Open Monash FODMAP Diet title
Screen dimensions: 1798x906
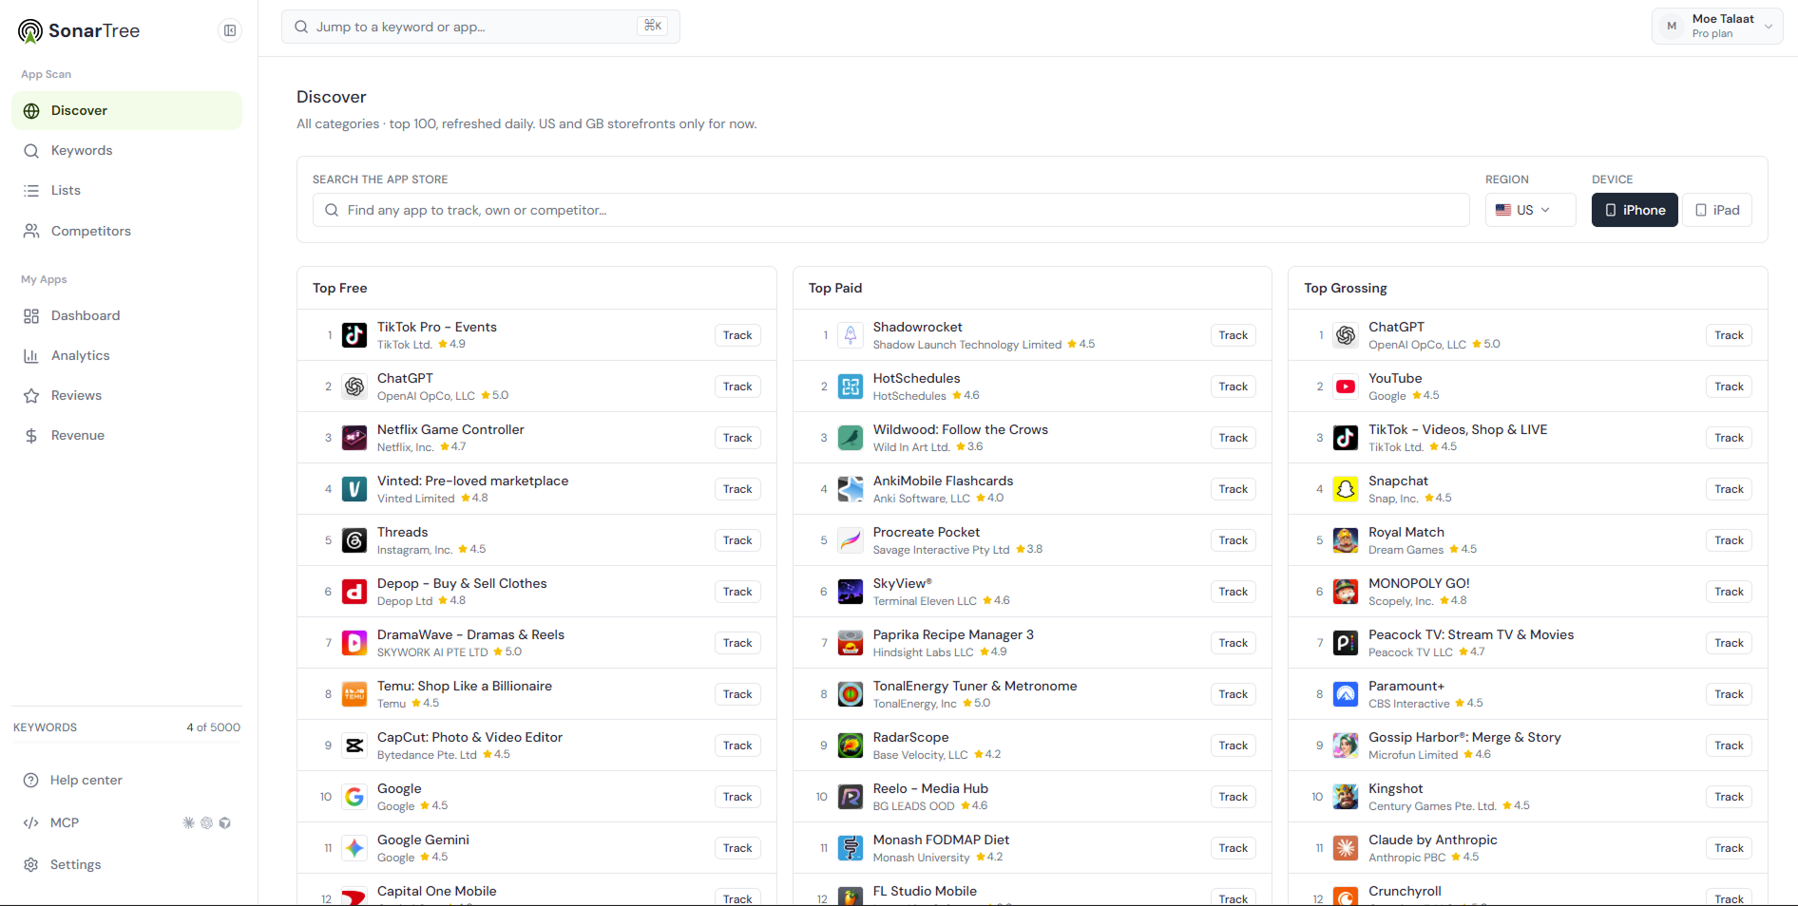(941, 840)
